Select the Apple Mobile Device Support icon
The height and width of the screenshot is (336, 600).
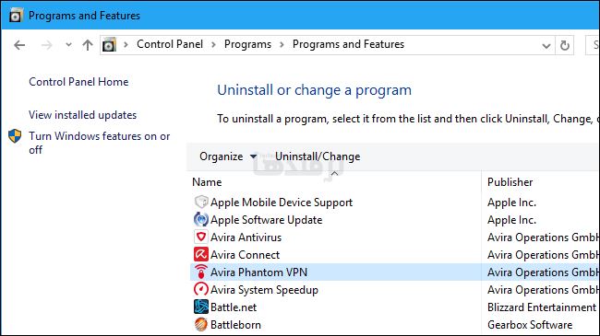[x=201, y=202]
